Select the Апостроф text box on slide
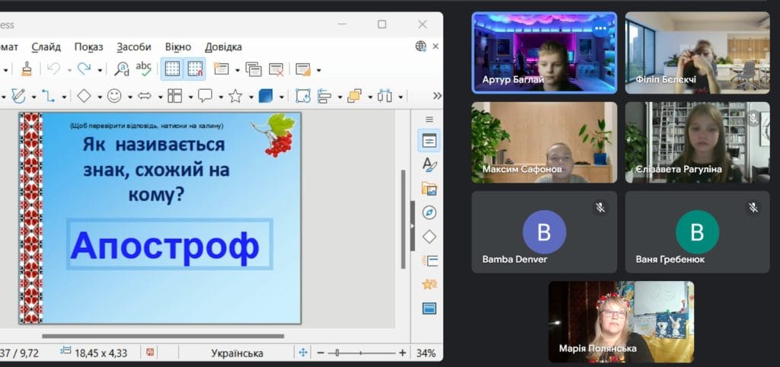The height and width of the screenshot is (367, 780). pos(170,244)
